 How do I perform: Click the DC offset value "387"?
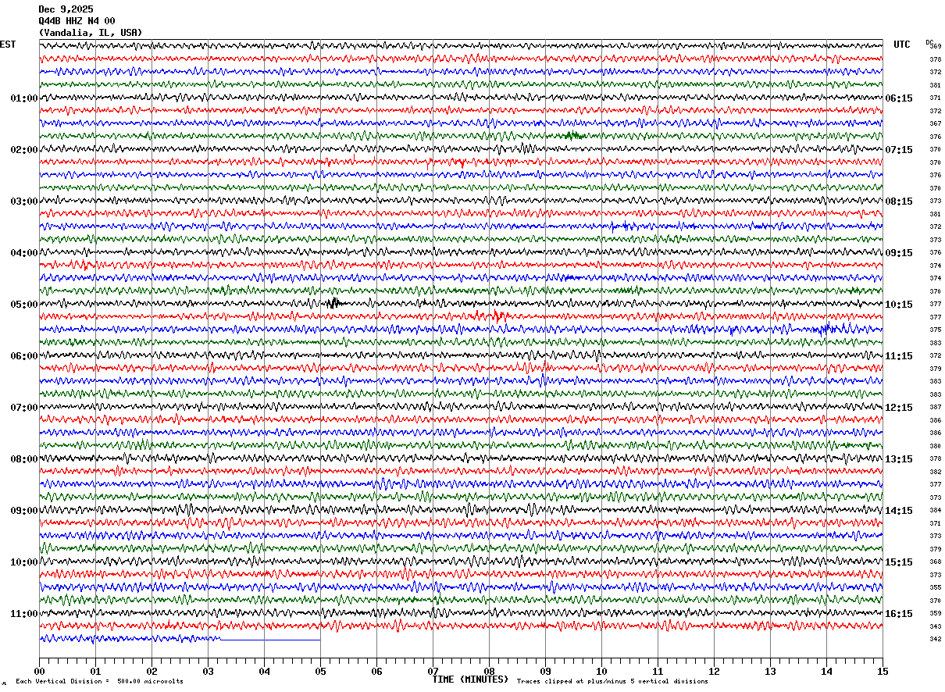click(x=935, y=407)
